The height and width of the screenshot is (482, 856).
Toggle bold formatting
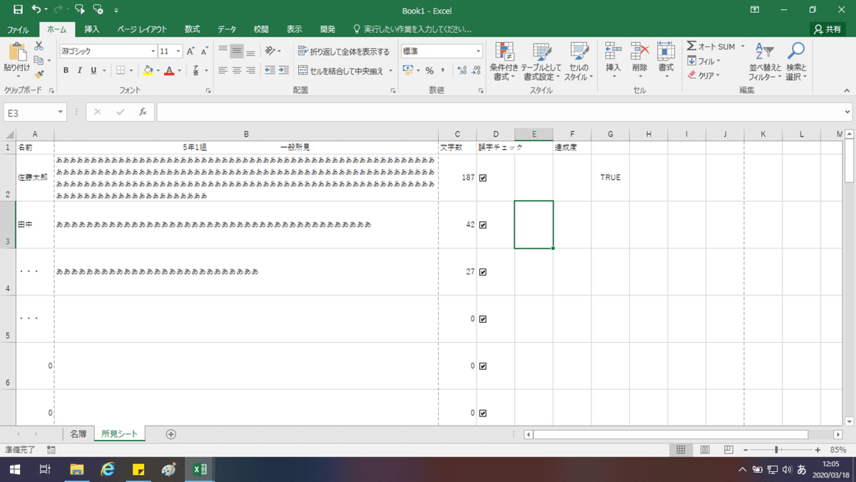coord(66,71)
